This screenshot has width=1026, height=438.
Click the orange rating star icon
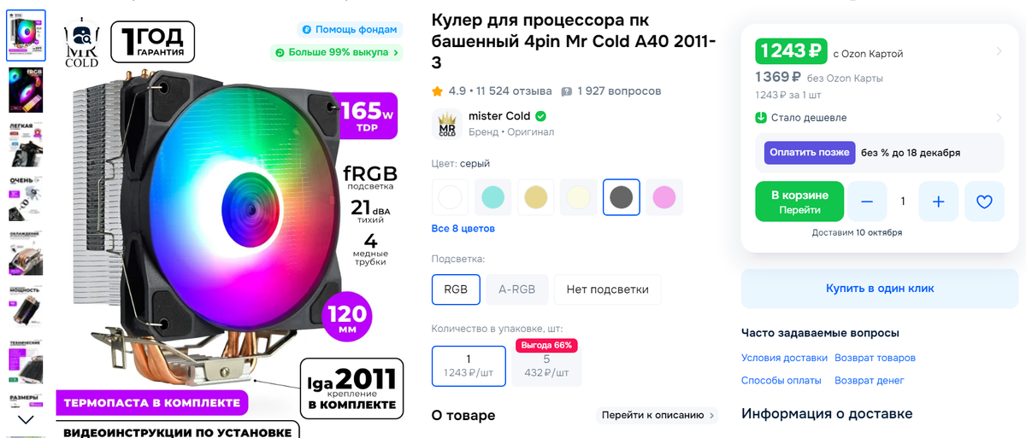point(437,91)
